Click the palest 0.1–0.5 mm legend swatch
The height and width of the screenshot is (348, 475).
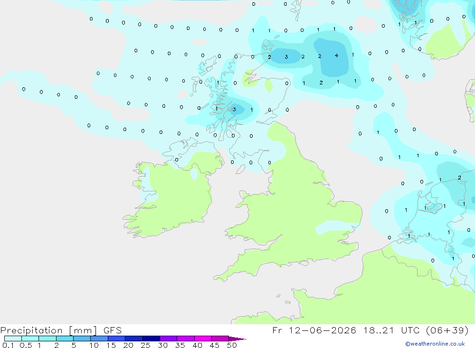[x=13, y=339]
